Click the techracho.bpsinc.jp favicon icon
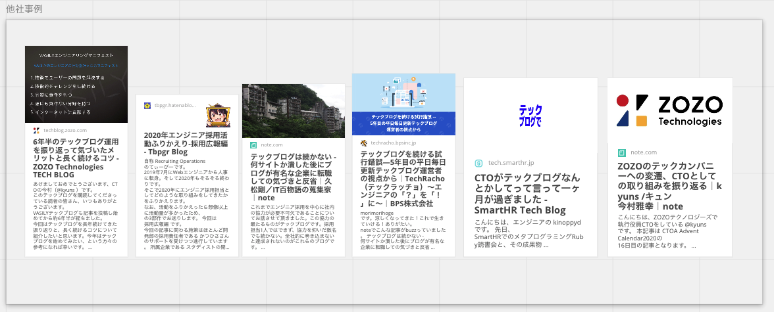The image size is (774, 312). 364,143
